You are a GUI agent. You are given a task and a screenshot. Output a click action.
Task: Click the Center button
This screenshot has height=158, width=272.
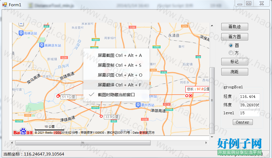point(243,122)
